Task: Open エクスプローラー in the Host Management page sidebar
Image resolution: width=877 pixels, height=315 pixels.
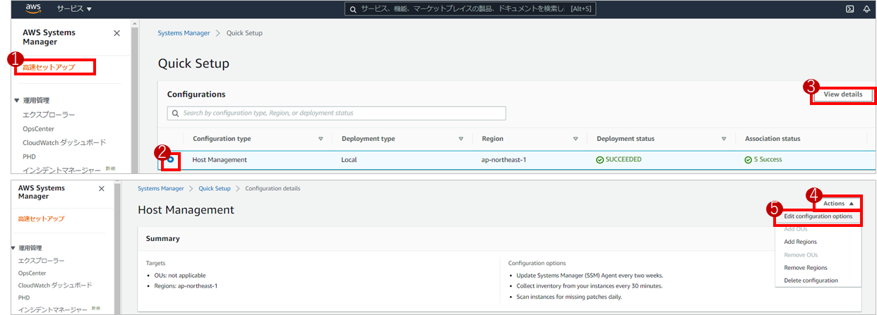Action: tap(41, 261)
